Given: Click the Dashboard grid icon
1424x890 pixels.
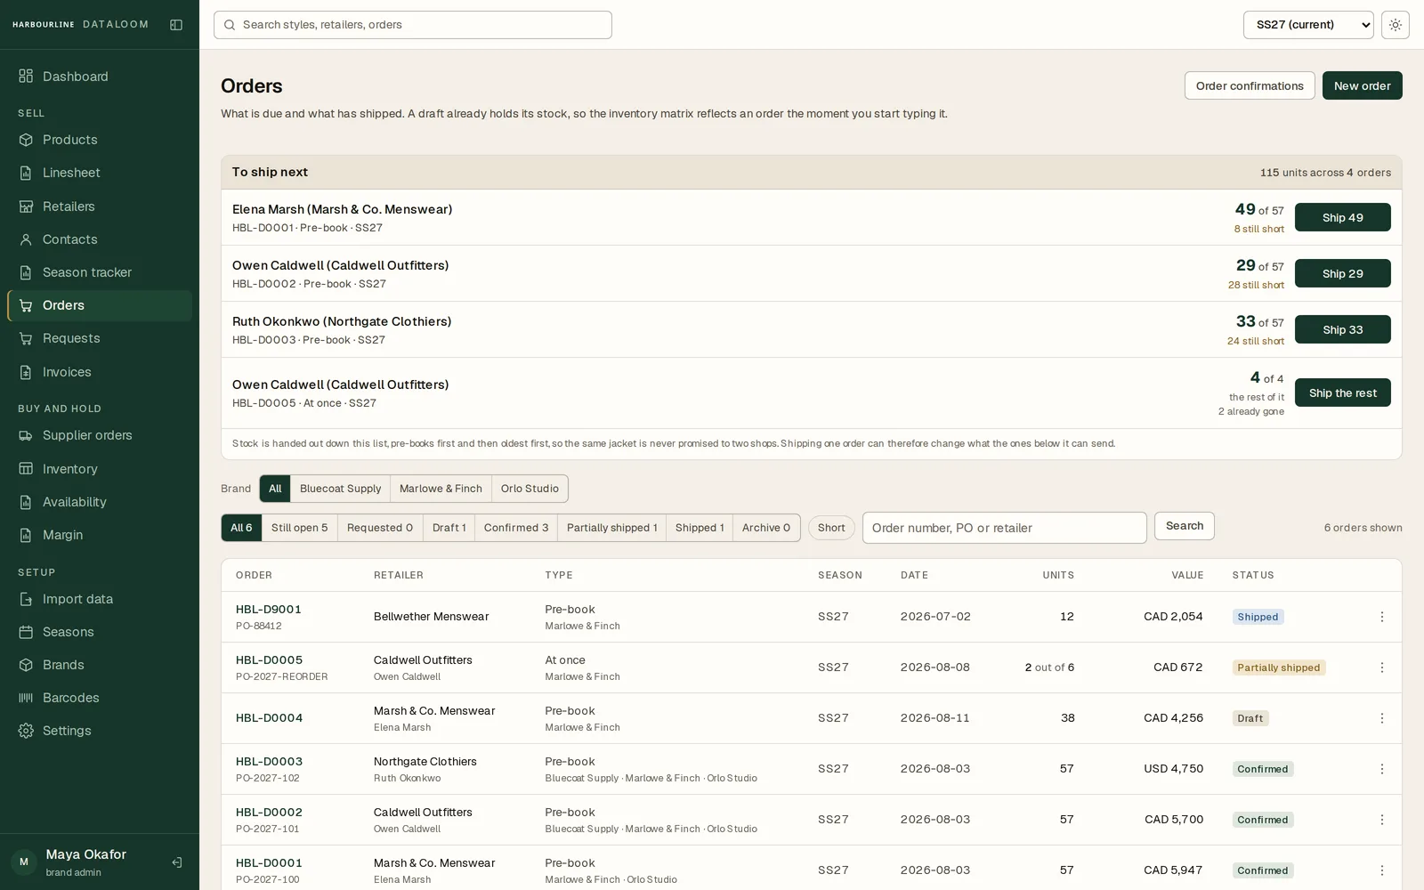Looking at the screenshot, I should click(26, 77).
